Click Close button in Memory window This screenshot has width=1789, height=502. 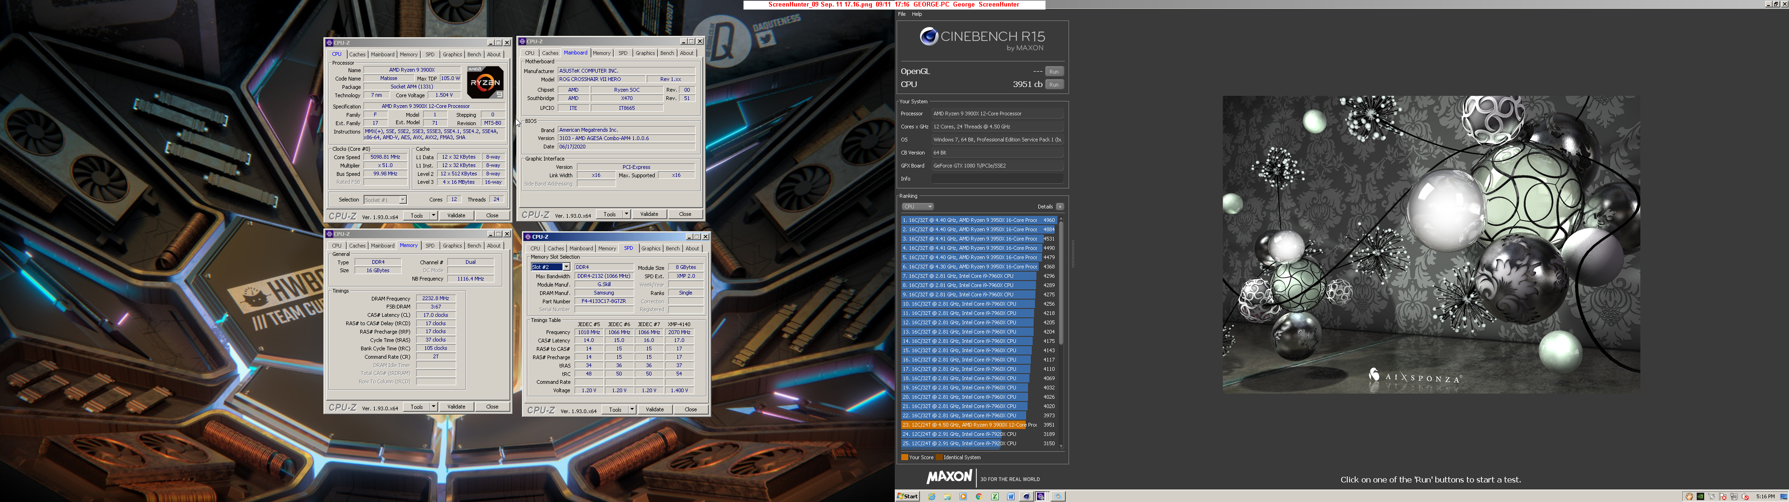point(493,407)
